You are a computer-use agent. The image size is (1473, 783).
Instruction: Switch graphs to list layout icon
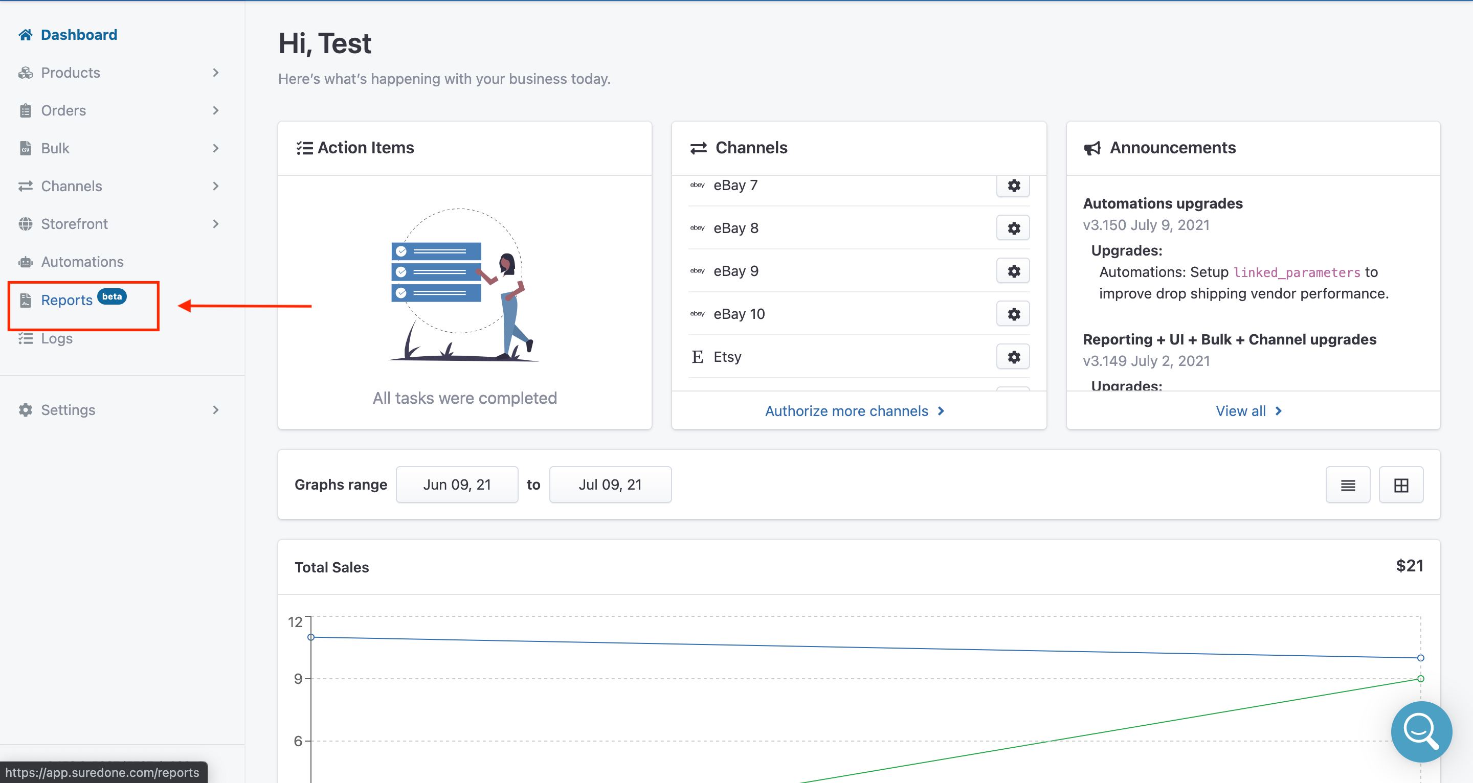tap(1347, 485)
